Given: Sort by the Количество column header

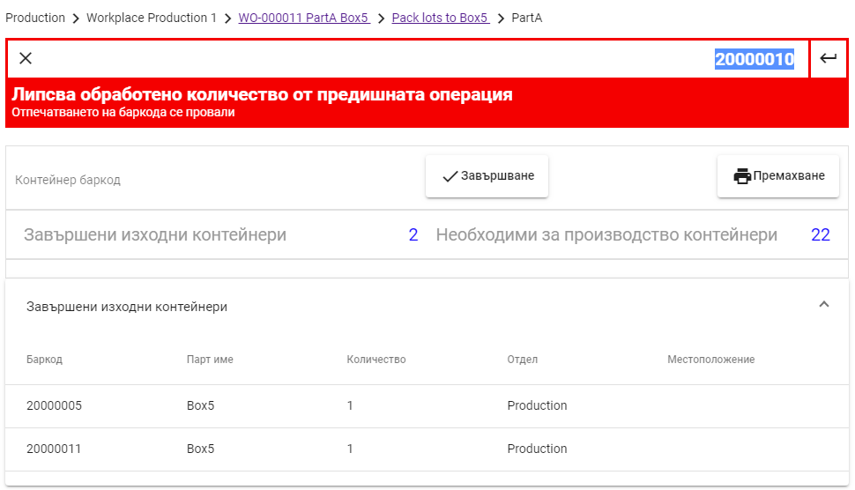Looking at the screenshot, I should [376, 360].
